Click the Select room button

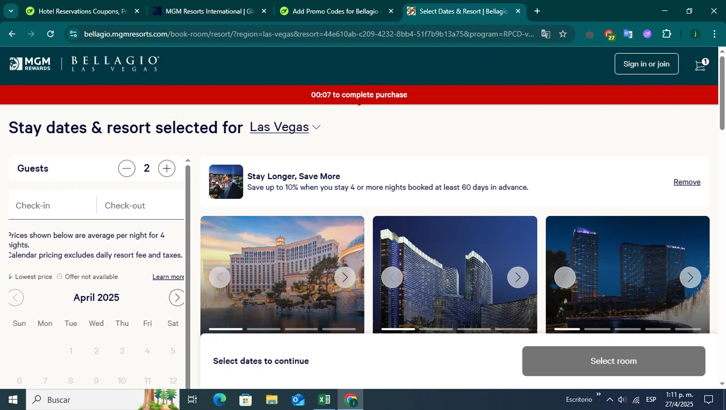[613, 361]
